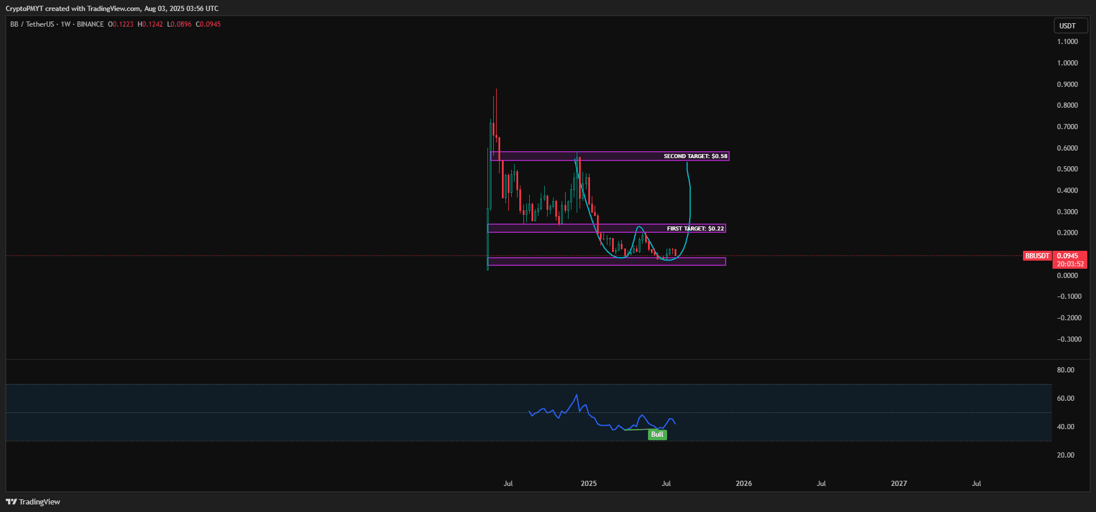Click the 20.00 RSI axis label
The width and height of the screenshot is (1096, 512).
pyautogui.click(x=1066, y=455)
